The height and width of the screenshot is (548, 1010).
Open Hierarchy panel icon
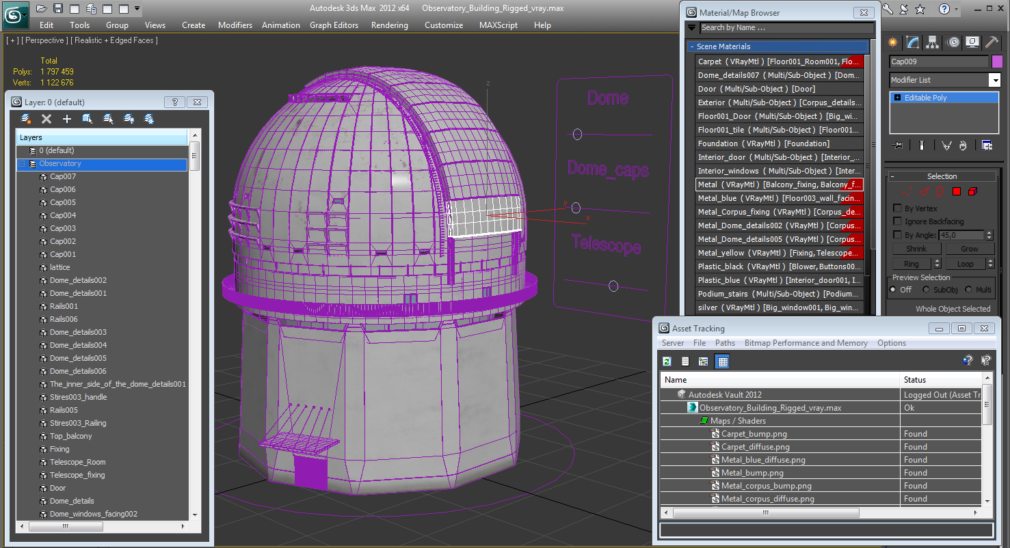click(x=933, y=42)
